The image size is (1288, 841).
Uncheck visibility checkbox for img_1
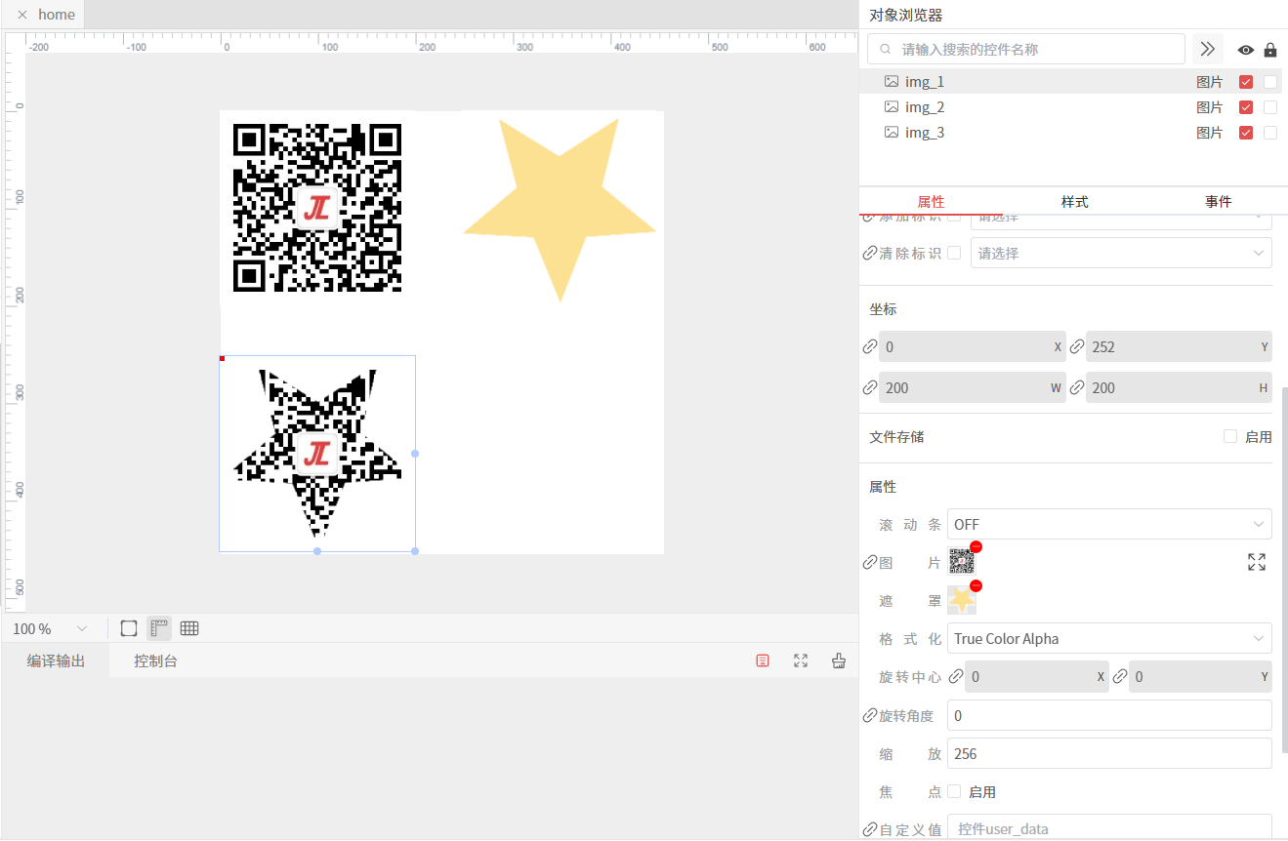click(1246, 82)
